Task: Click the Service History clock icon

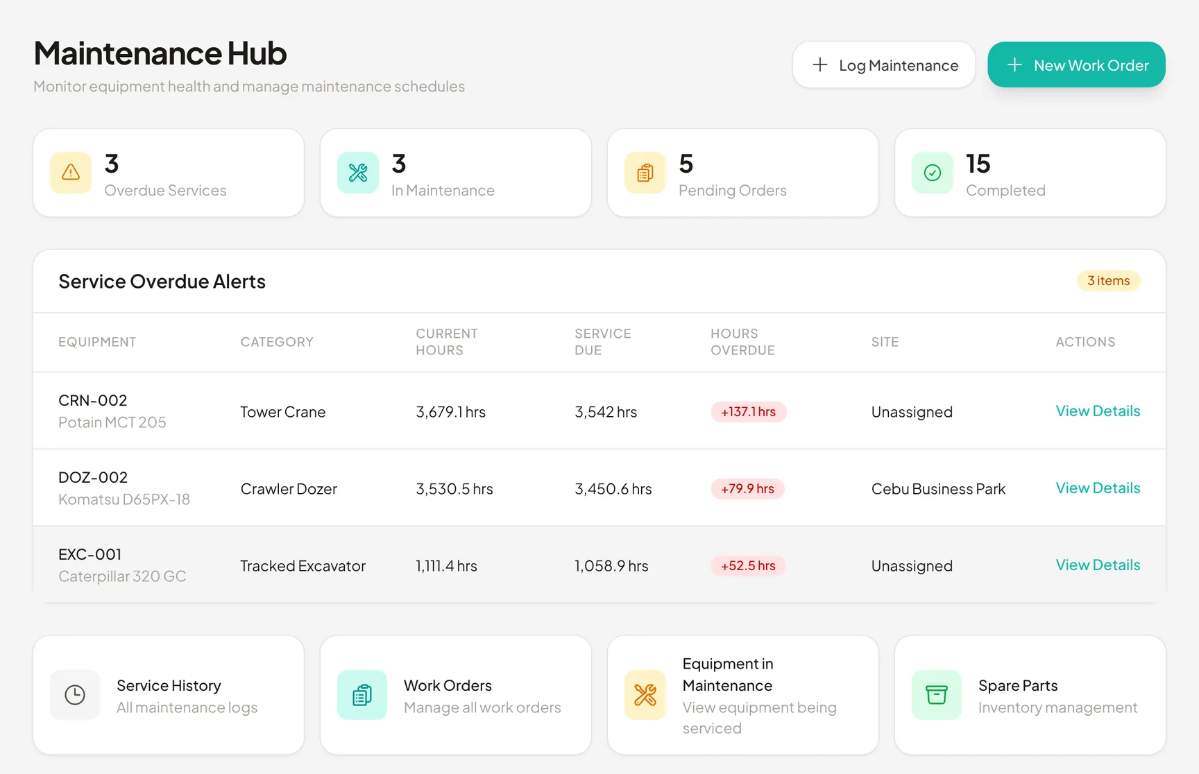Action: [x=75, y=695]
